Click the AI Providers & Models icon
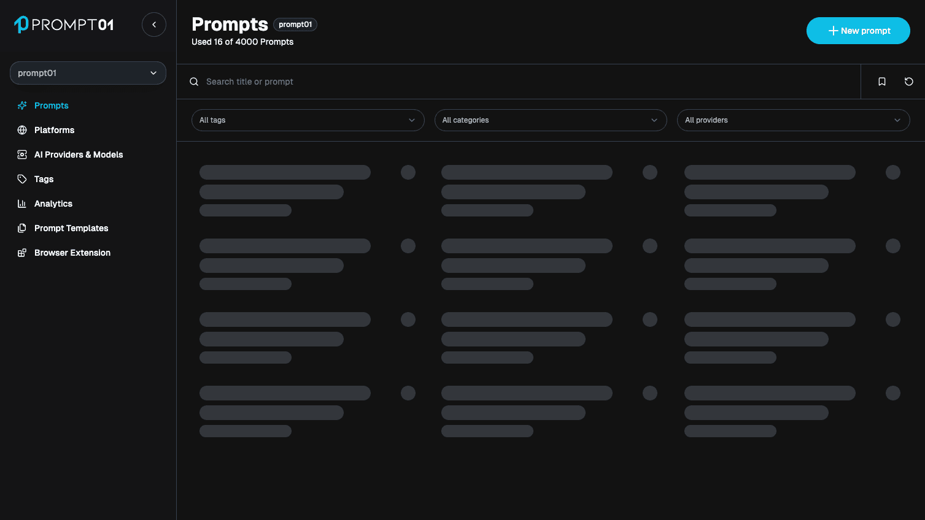The height and width of the screenshot is (520, 925). tap(22, 155)
